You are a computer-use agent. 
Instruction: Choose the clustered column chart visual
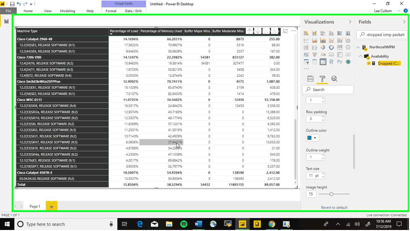(x=331, y=33)
